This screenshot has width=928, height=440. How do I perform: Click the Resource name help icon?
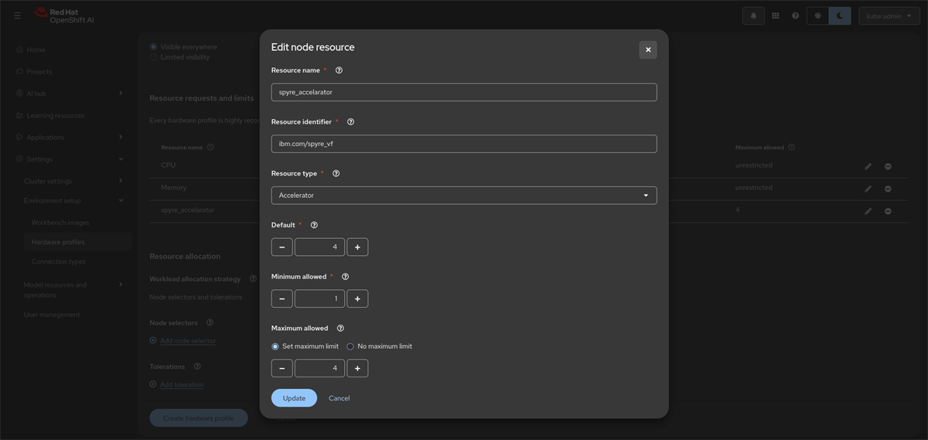point(339,70)
